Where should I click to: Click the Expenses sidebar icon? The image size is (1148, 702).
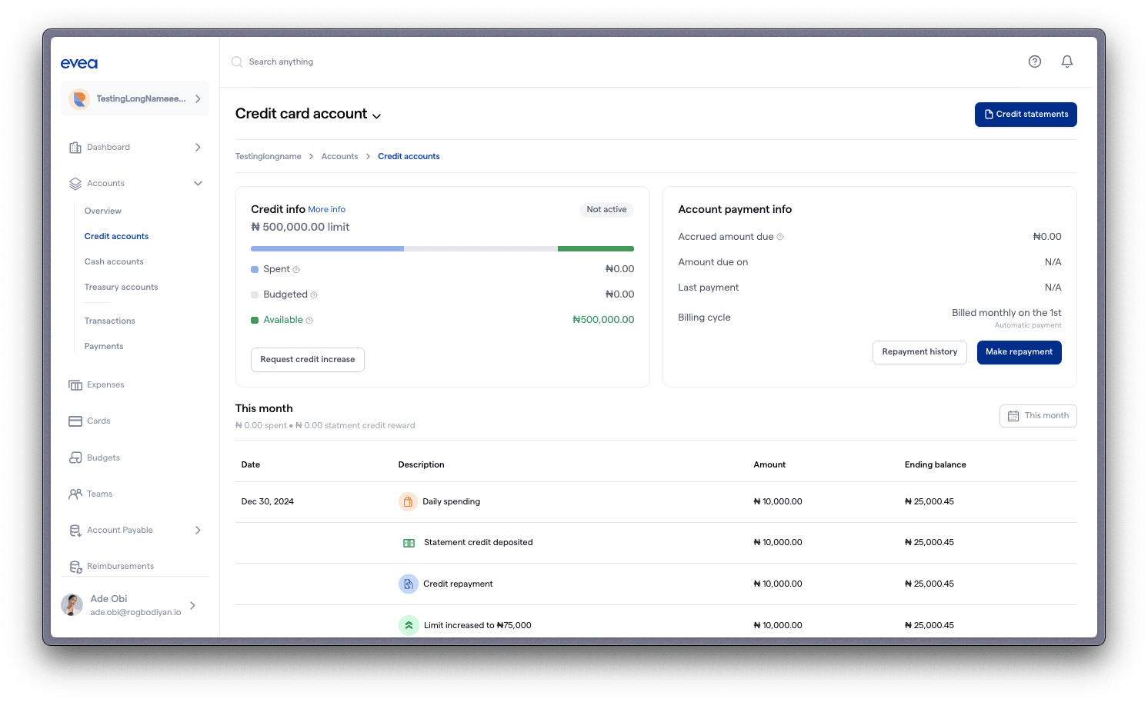(x=76, y=384)
